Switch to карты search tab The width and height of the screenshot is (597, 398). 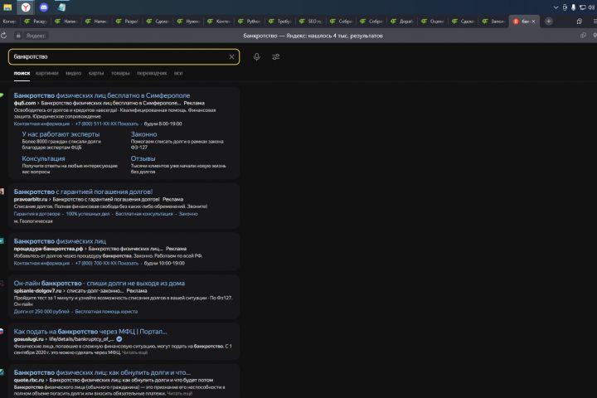[96, 73]
